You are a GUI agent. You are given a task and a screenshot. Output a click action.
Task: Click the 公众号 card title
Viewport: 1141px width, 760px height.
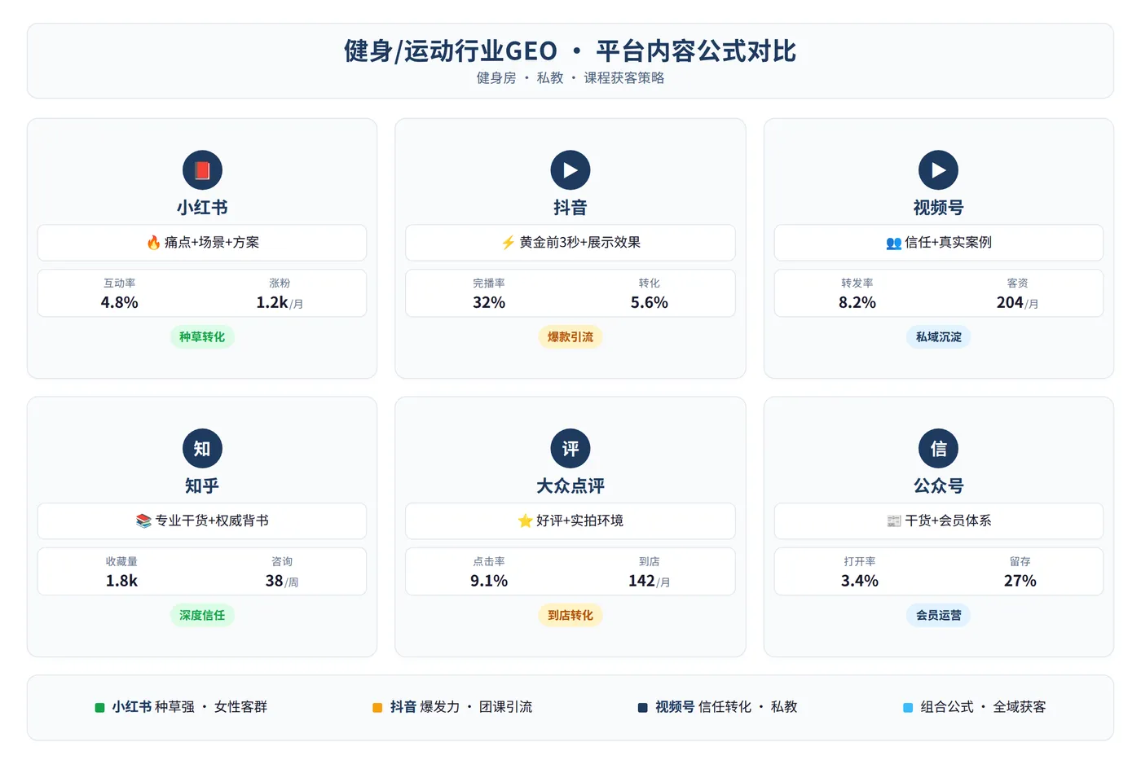939,486
